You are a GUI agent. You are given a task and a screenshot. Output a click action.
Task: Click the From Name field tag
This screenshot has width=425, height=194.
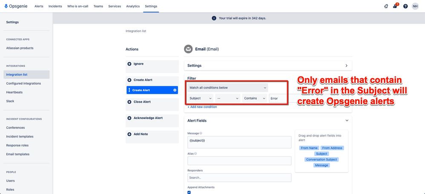(x=309, y=148)
